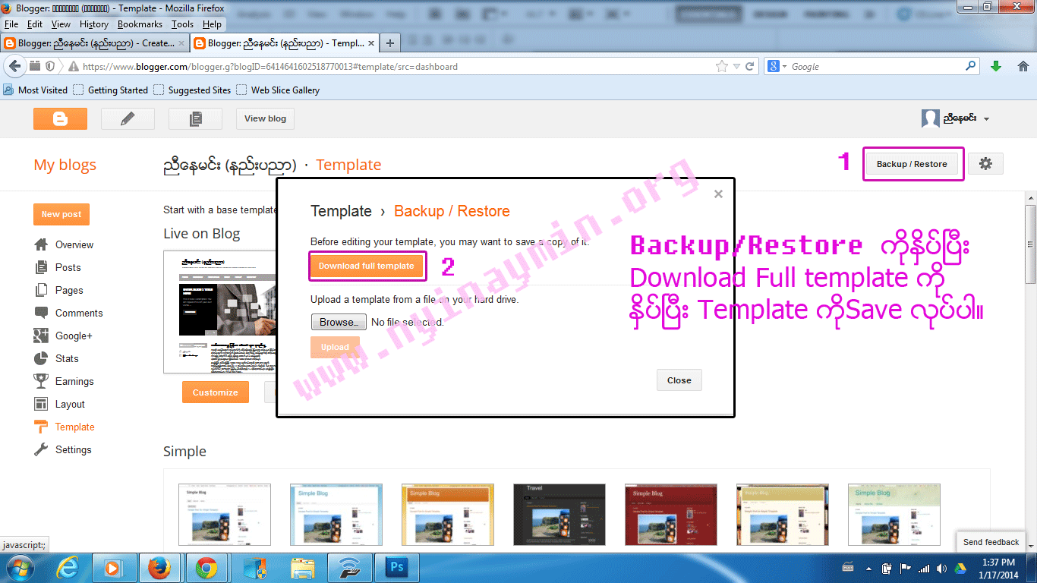This screenshot has height=583, width=1037.
Task: Click the gear settings icon beside Backup / Restore
Action: click(x=985, y=164)
